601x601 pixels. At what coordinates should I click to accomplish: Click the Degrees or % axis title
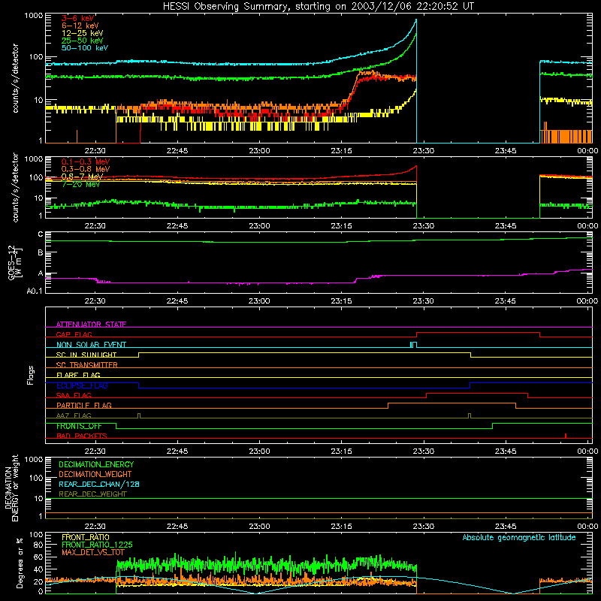[20, 563]
